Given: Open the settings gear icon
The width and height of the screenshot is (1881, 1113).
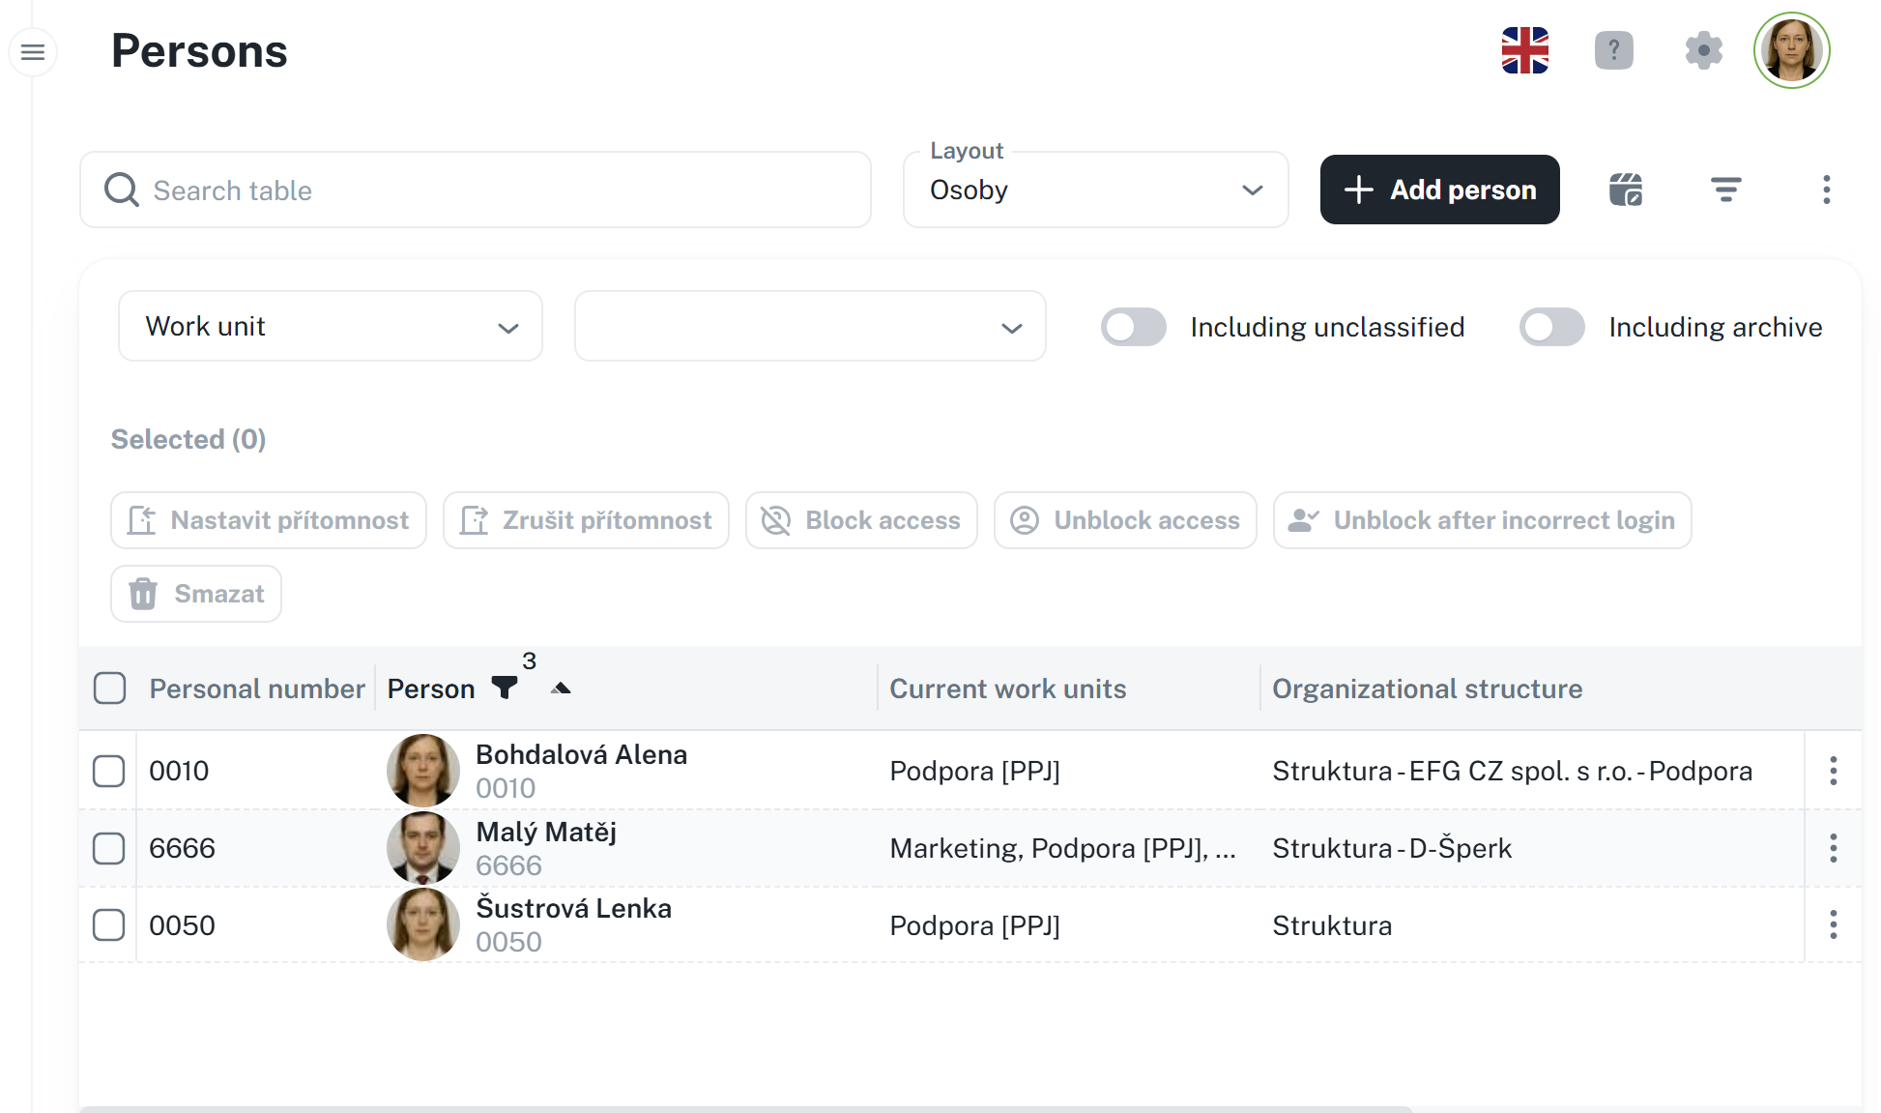Looking at the screenshot, I should pos(1703,50).
